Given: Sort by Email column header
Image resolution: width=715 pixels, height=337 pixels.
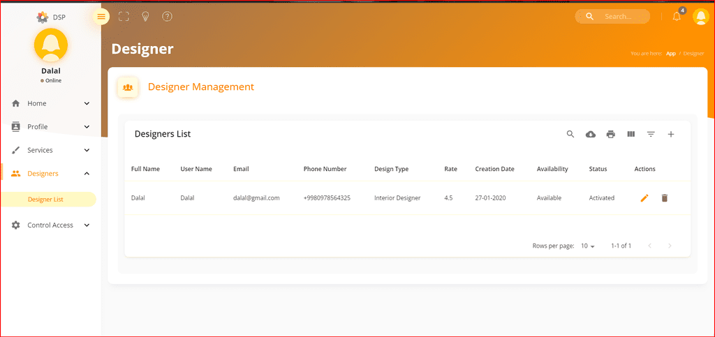Looking at the screenshot, I should (x=241, y=169).
